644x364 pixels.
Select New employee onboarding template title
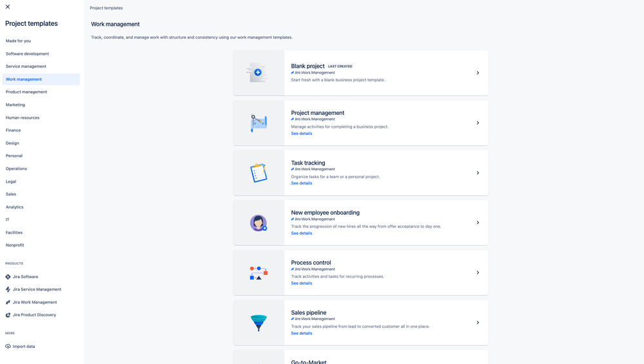326,212
